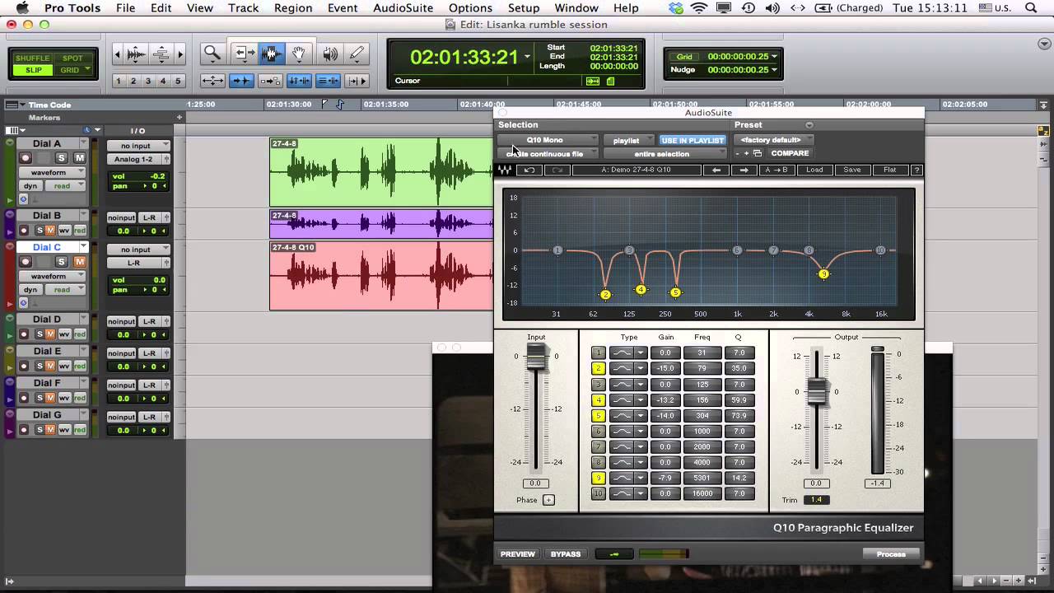Screen dimensions: 1054x593
Task: Select the Zoomer magnifier tool
Action: 212,54
